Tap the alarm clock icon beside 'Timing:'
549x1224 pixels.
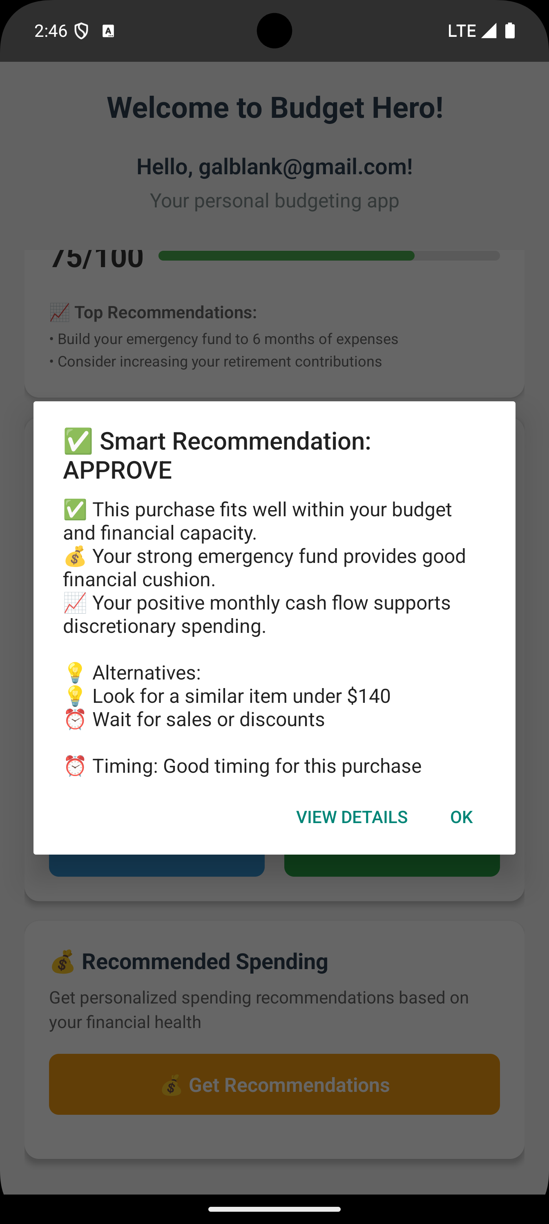click(75, 766)
